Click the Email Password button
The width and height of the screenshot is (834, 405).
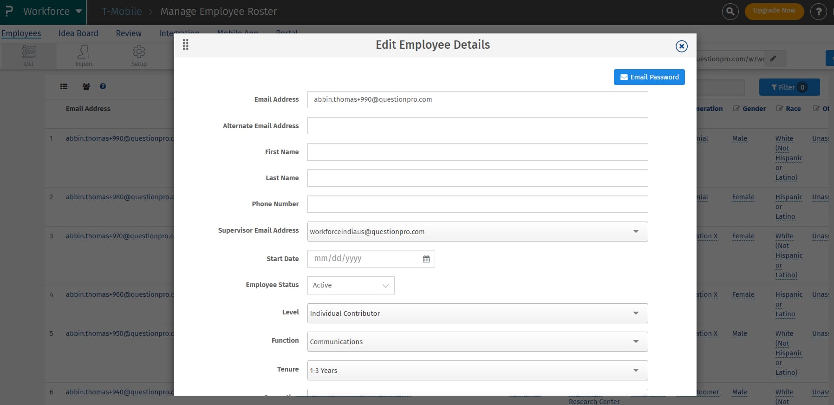coord(649,77)
